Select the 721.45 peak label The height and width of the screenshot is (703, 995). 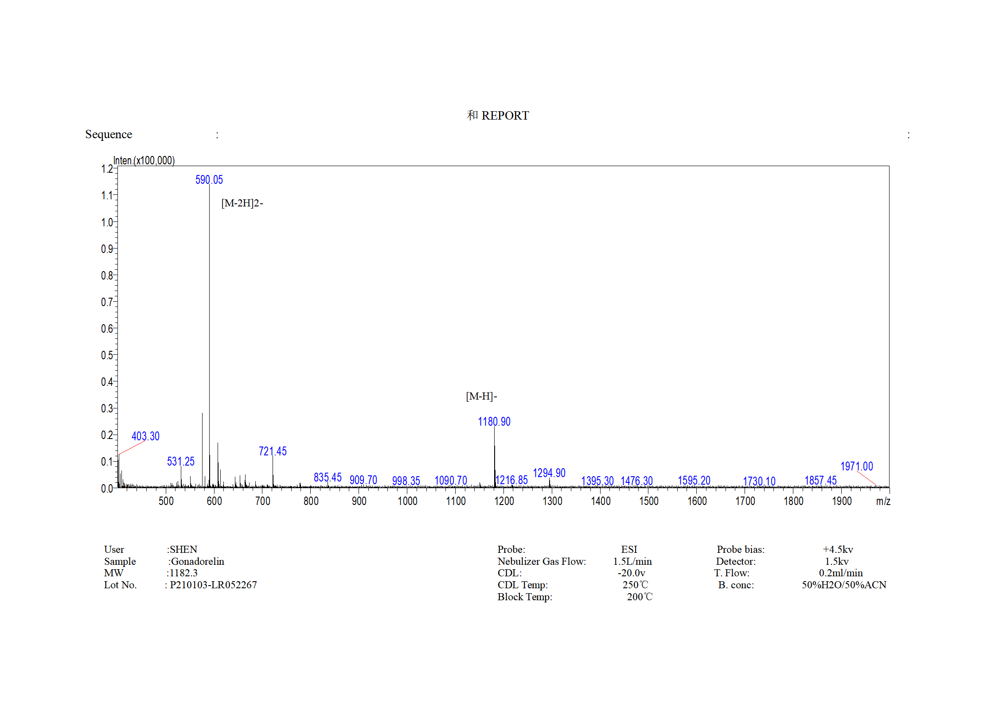(x=272, y=451)
